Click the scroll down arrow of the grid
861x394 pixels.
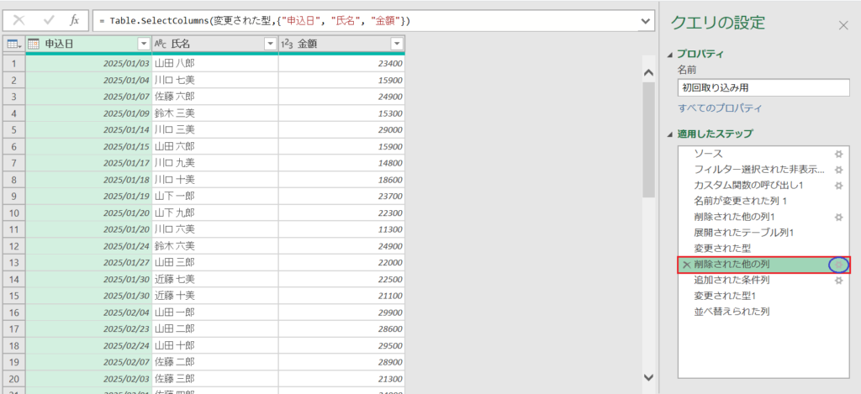[x=648, y=377]
